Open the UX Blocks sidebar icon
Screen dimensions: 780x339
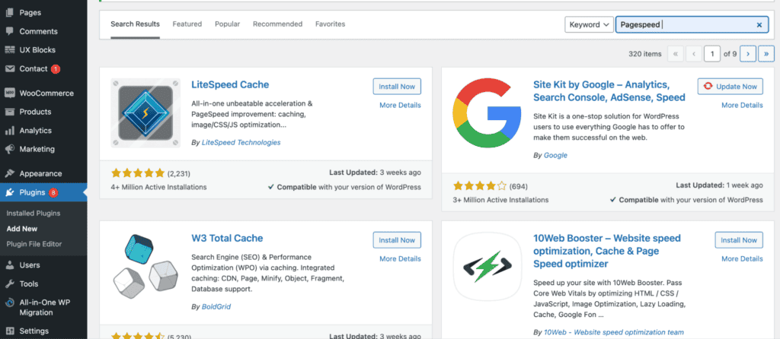tap(9, 49)
